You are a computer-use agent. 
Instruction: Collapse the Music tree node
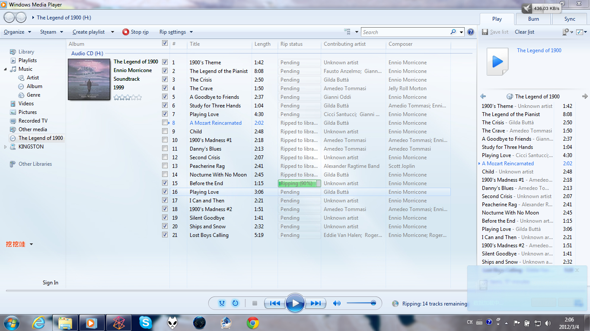6,69
